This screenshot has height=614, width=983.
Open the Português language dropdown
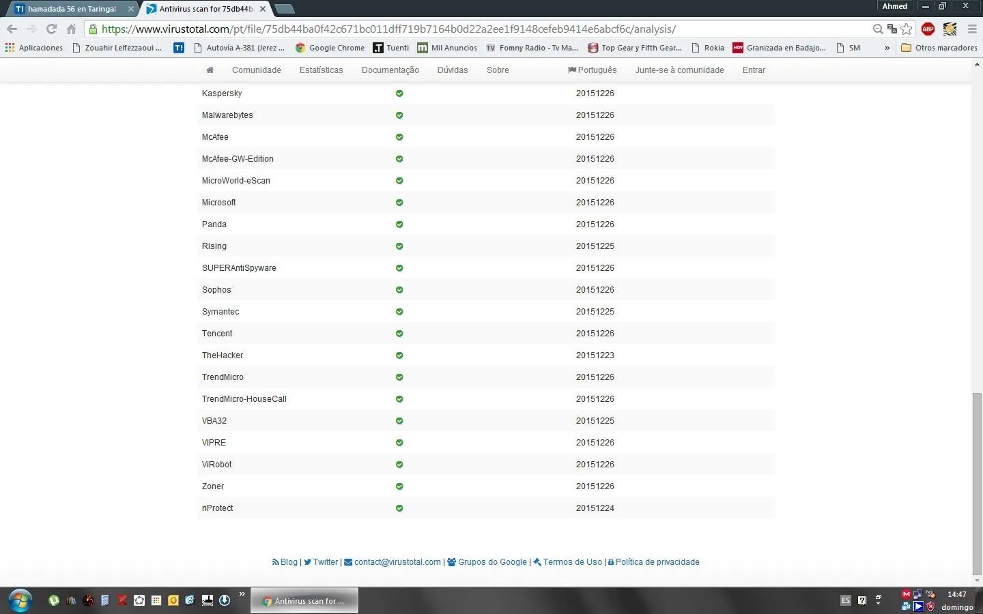point(592,70)
